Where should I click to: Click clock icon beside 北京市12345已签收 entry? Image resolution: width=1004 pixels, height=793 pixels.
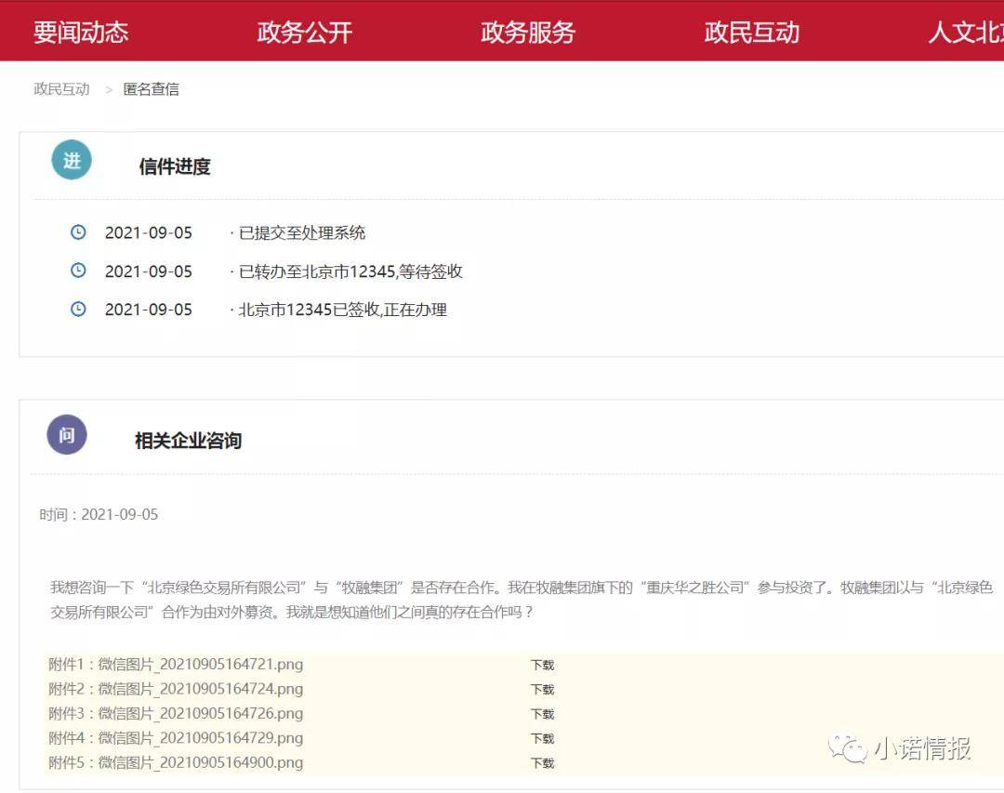78,310
